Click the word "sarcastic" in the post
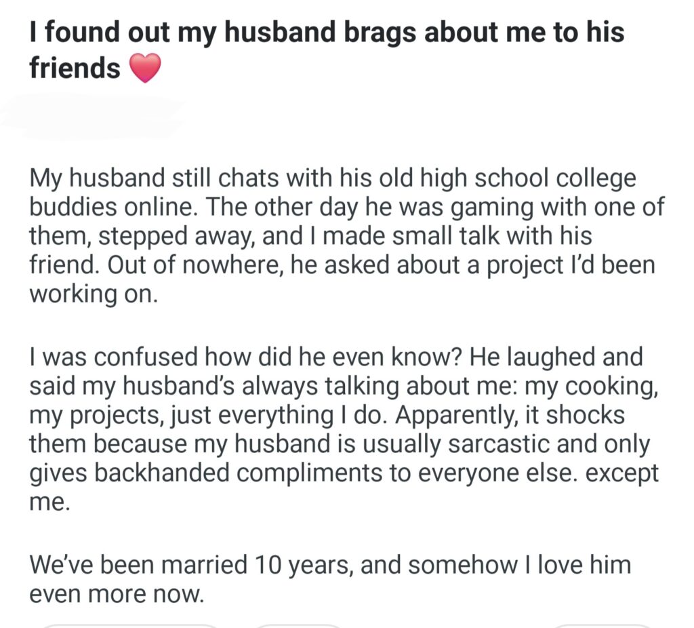 (x=497, y=445)
